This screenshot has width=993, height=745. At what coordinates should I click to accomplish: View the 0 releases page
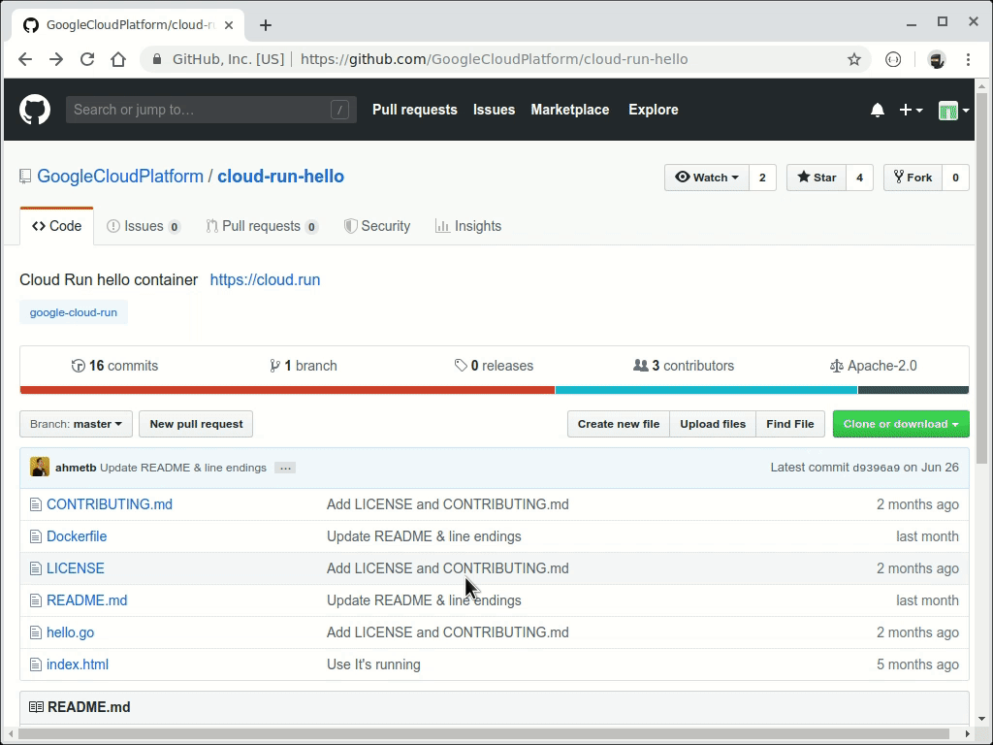[x=494, y=366]
